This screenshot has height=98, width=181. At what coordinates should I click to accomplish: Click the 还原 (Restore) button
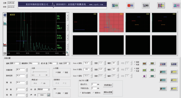click(163, 64)
